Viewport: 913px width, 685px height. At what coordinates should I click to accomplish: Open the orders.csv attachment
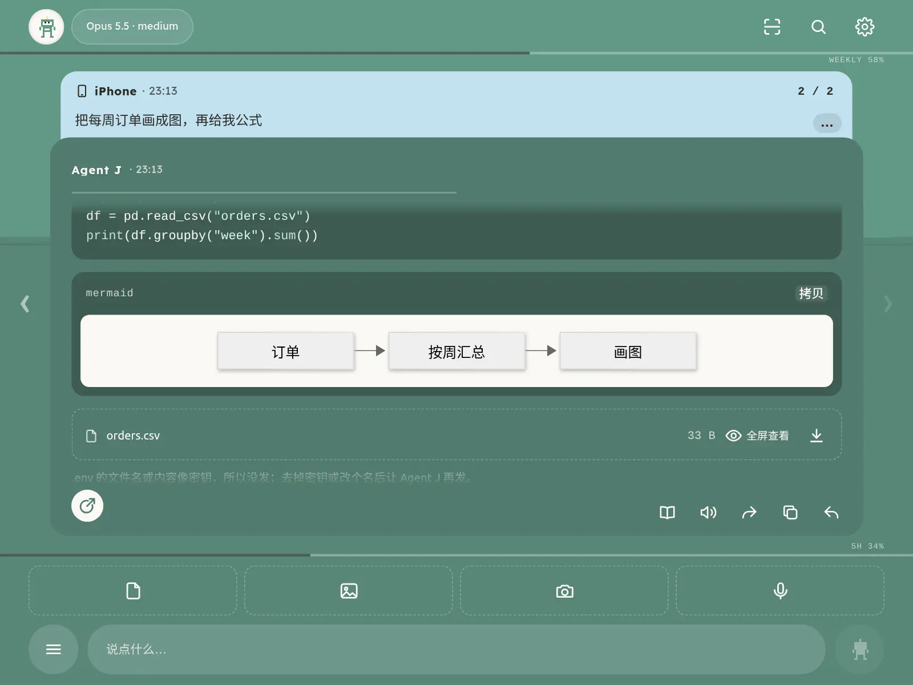point(457,435)
